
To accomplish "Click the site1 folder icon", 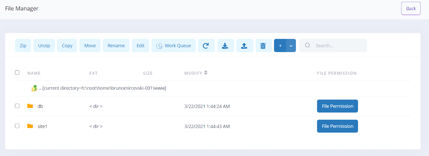I will point(30,126).
